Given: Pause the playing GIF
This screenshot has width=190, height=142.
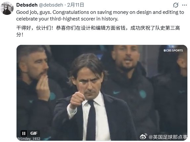Looking at the screenshot, I should [24, 133].
